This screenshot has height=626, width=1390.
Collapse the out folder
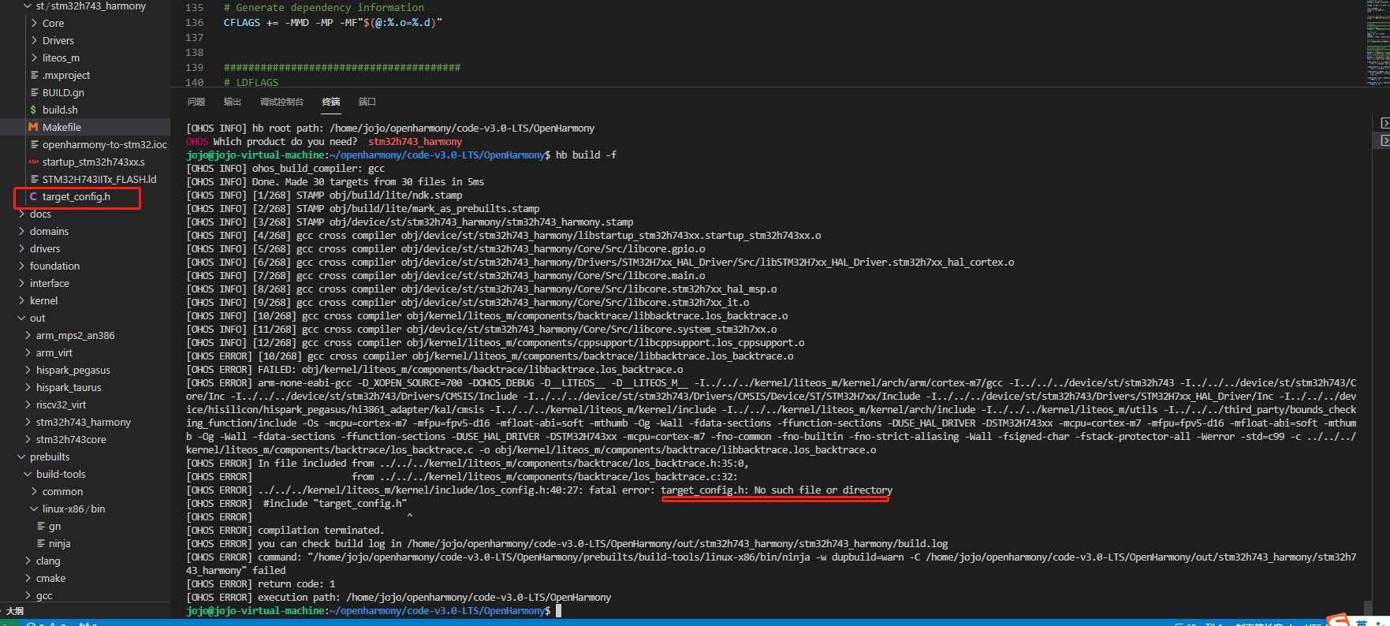tap(21, 318)
